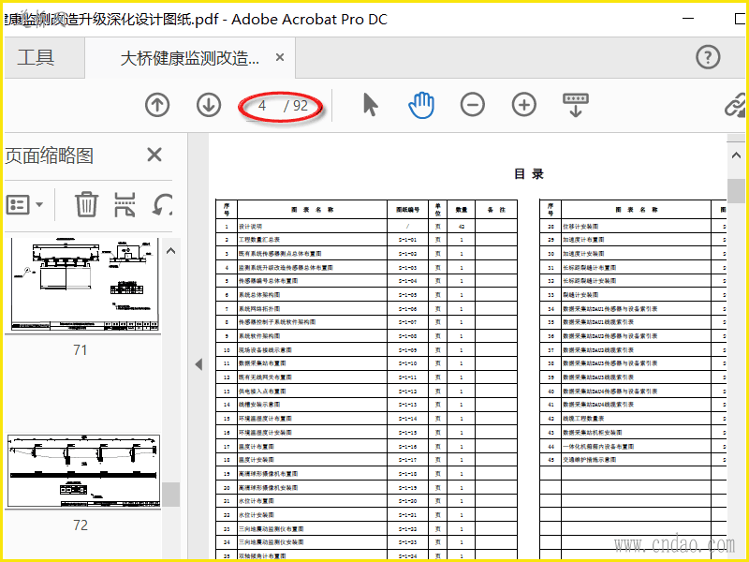
Task: Click the thumbnail panel scrollbar handle
Action: pyautogui.click(x=171, y=495)
